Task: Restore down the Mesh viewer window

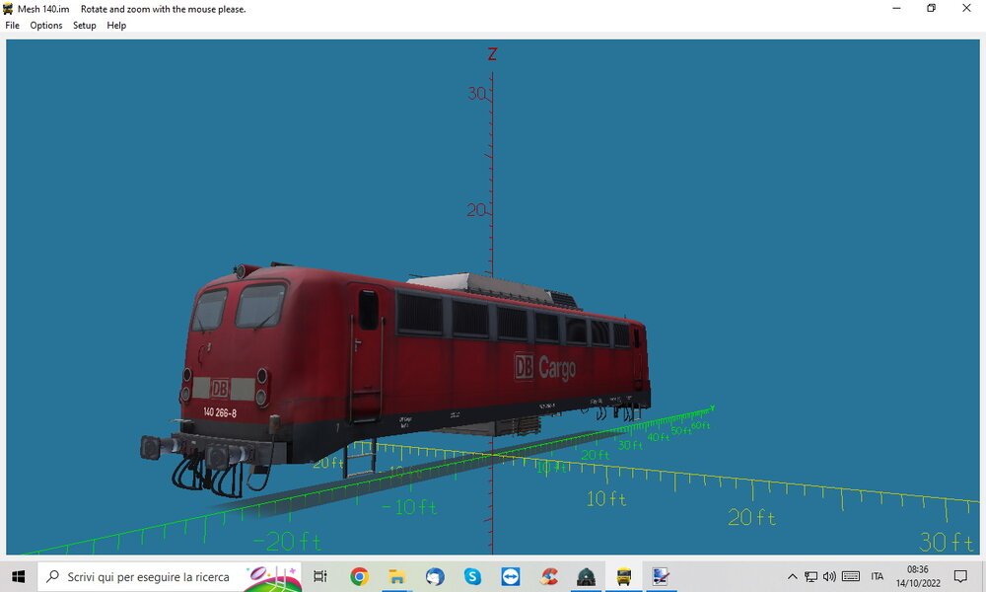Action: (932, 8)
